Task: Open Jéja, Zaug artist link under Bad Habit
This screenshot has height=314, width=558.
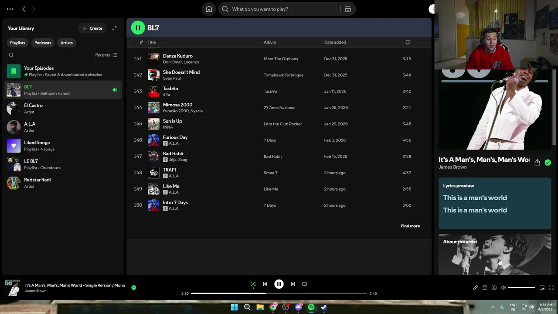Action: click(x=178, y=160)
